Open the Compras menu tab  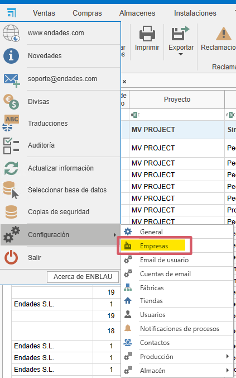pos(87,13)
